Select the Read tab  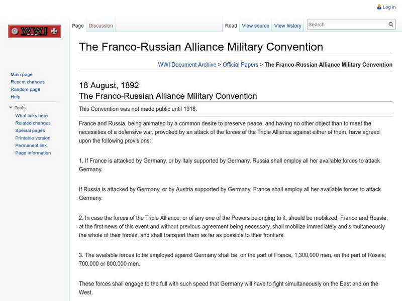tap(231, 26)
